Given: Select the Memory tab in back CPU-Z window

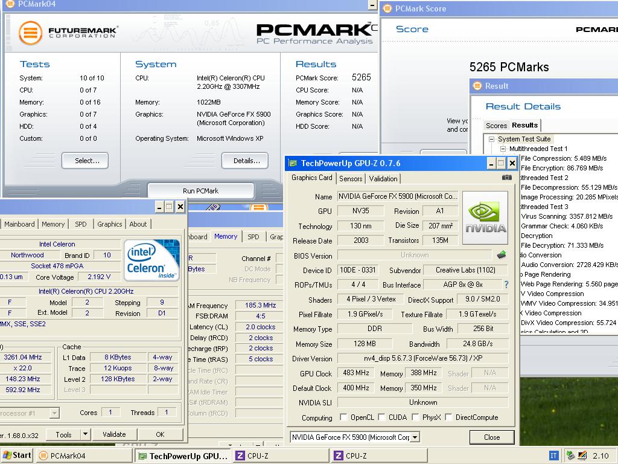Looking at the screenshot, I should (226, 236).
